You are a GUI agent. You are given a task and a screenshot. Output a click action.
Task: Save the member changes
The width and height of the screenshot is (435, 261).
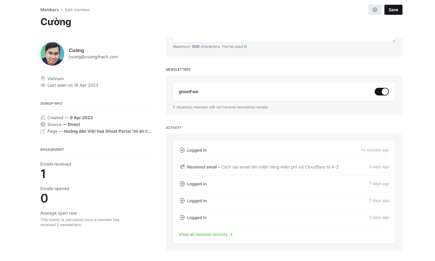tap(393, 10)
